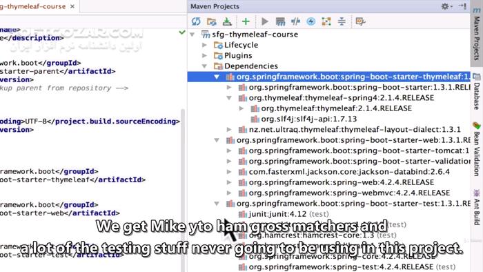483x272 pixels.
Task: Expand jackson-databind:2.6.4 node
Action: tap(229, 172)
